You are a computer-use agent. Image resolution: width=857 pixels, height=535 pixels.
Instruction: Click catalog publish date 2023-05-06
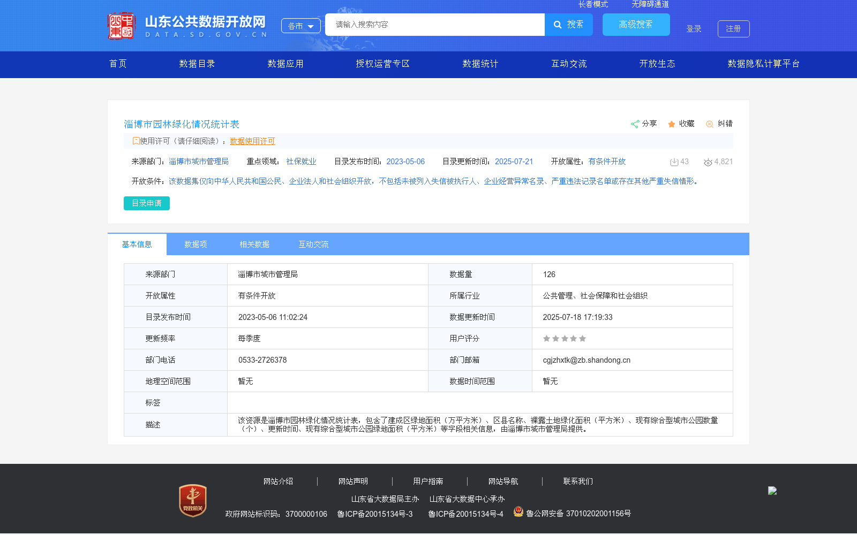405,162
